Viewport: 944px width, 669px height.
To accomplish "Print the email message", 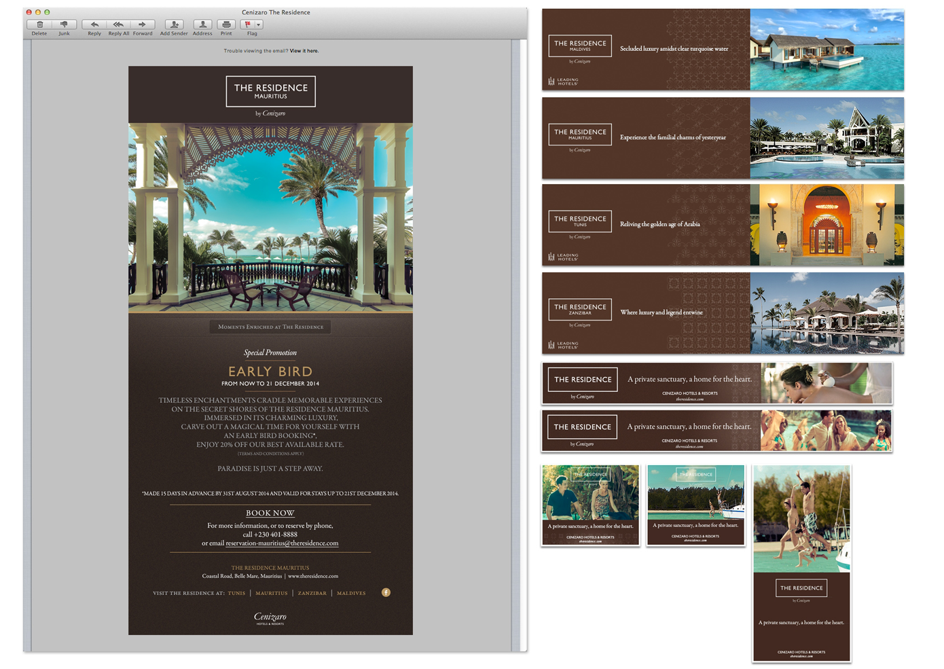I will click(x=226, y=24).
